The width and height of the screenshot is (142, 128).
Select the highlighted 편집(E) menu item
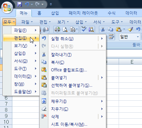coord(21,38)
